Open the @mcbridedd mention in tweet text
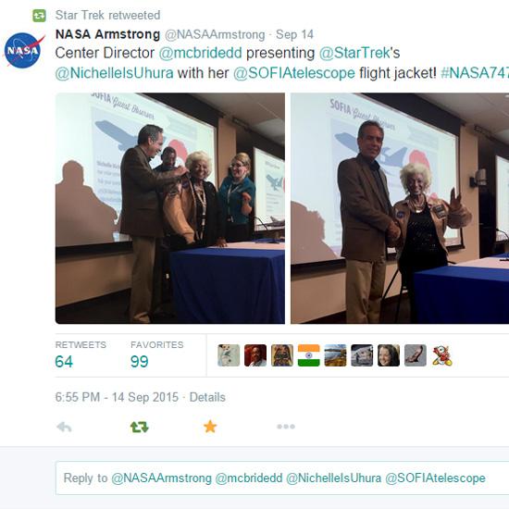The image size is (509, 509). point(200,53)
